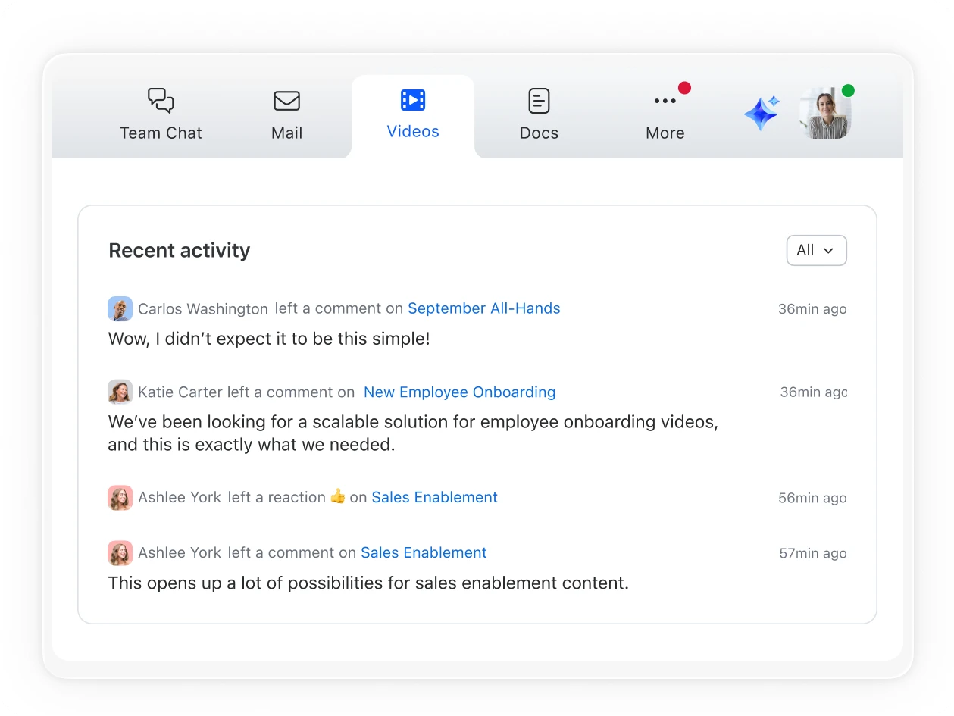Switch to the Team Chat tab label
The height and width of the screenshot is (716, 954).
pos(161,133)
